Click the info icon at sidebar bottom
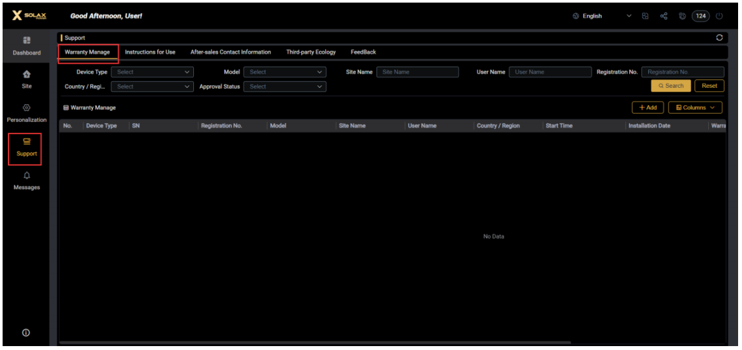The width and height of the screenshot is (742, 350). pos(26,332)
